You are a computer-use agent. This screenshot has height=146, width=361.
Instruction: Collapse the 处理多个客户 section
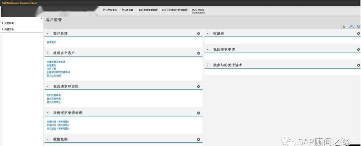point(48,53)
